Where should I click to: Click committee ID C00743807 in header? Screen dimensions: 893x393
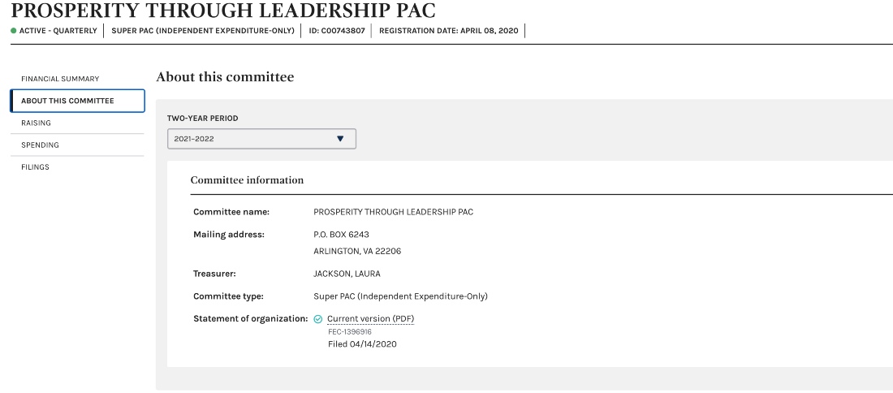click(337, 31)
